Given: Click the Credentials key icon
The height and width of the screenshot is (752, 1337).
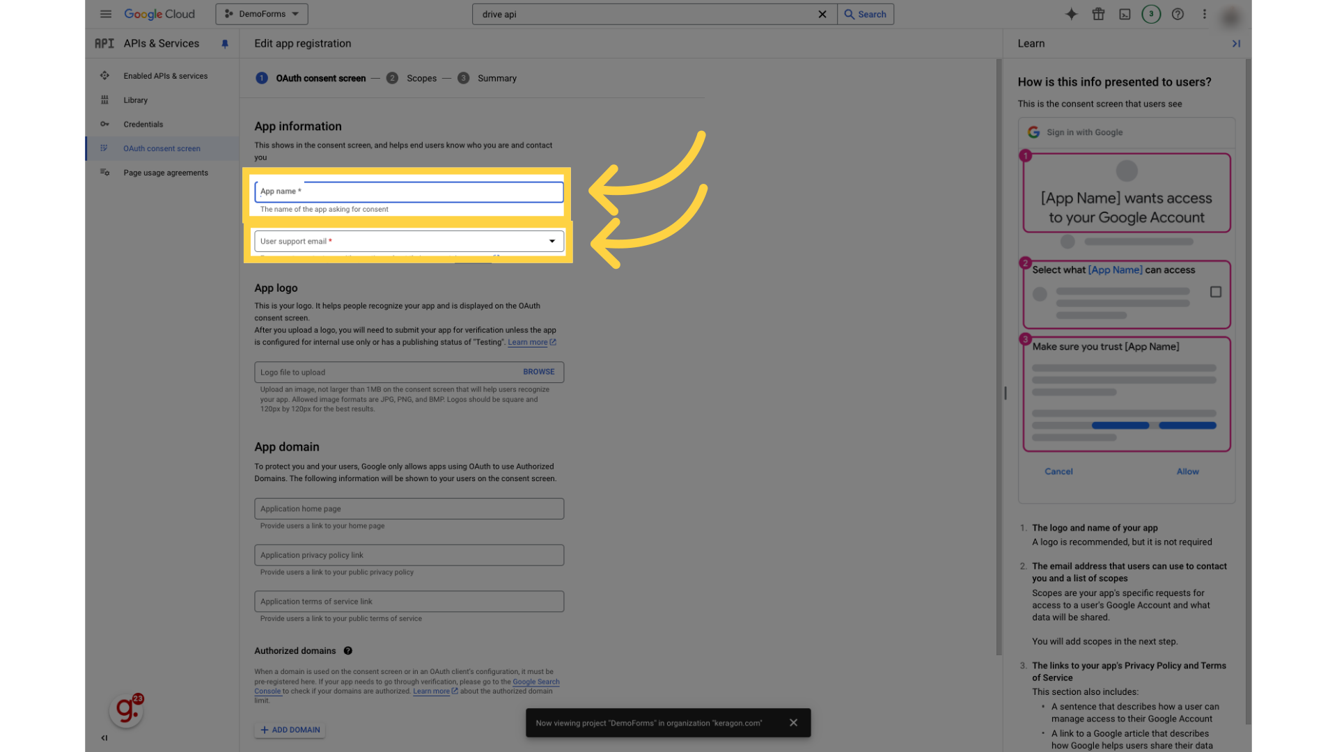Looking at the screenshot, I should [104, 125].
